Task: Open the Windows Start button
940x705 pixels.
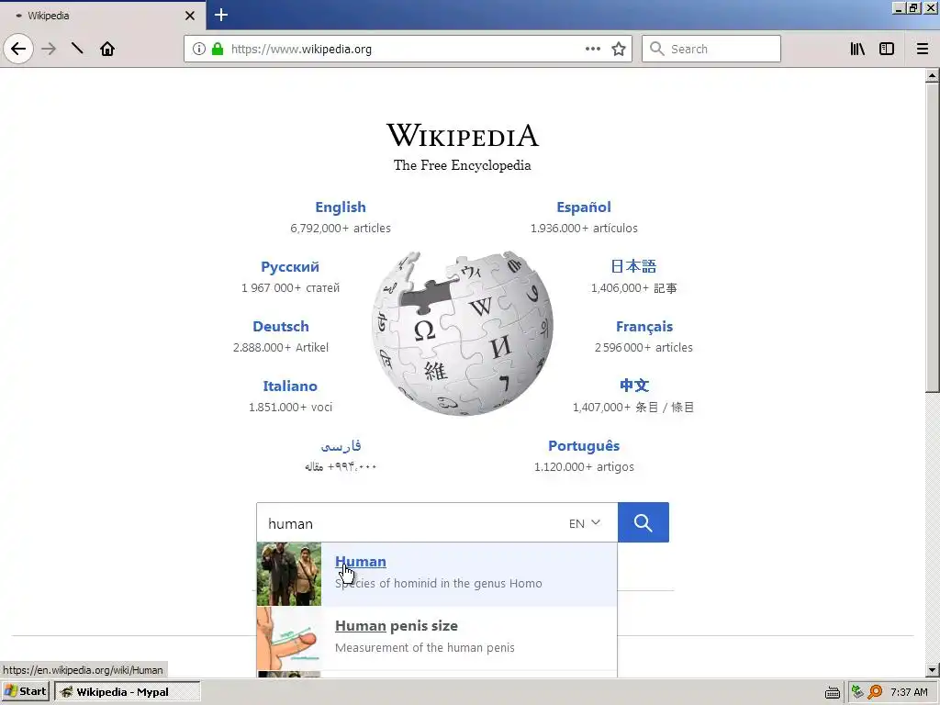Action: (26, 691)
